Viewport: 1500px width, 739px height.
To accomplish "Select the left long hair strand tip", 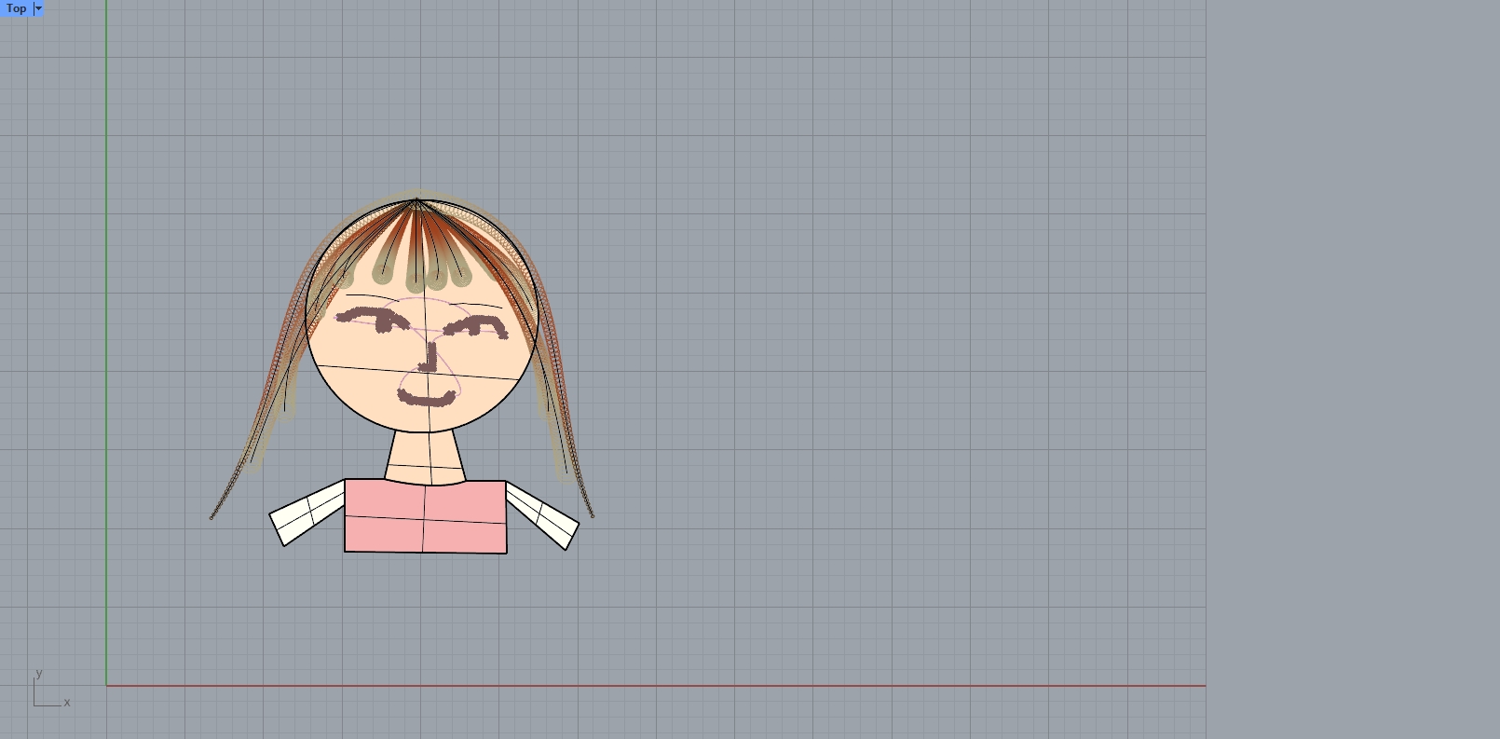I will point(212,516).
